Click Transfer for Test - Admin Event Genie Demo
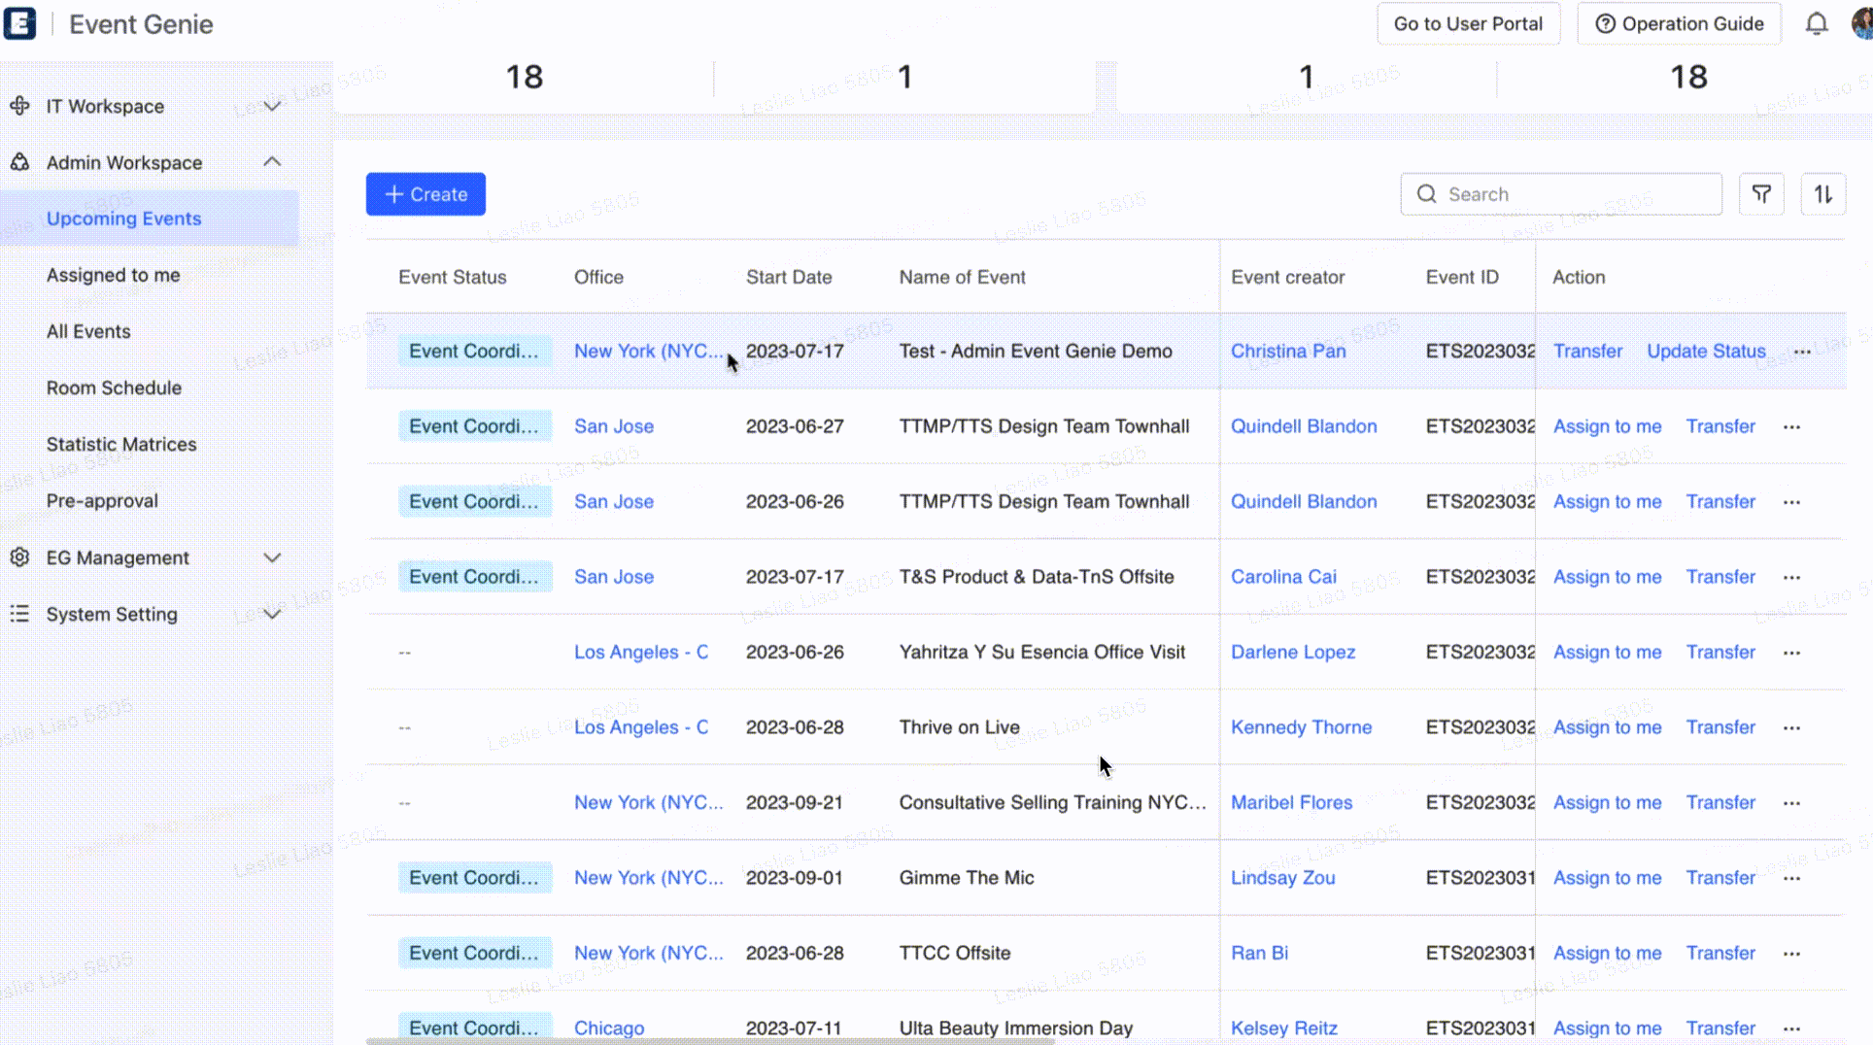This screenshot has height=1045, width=1873. point(1587,351)
